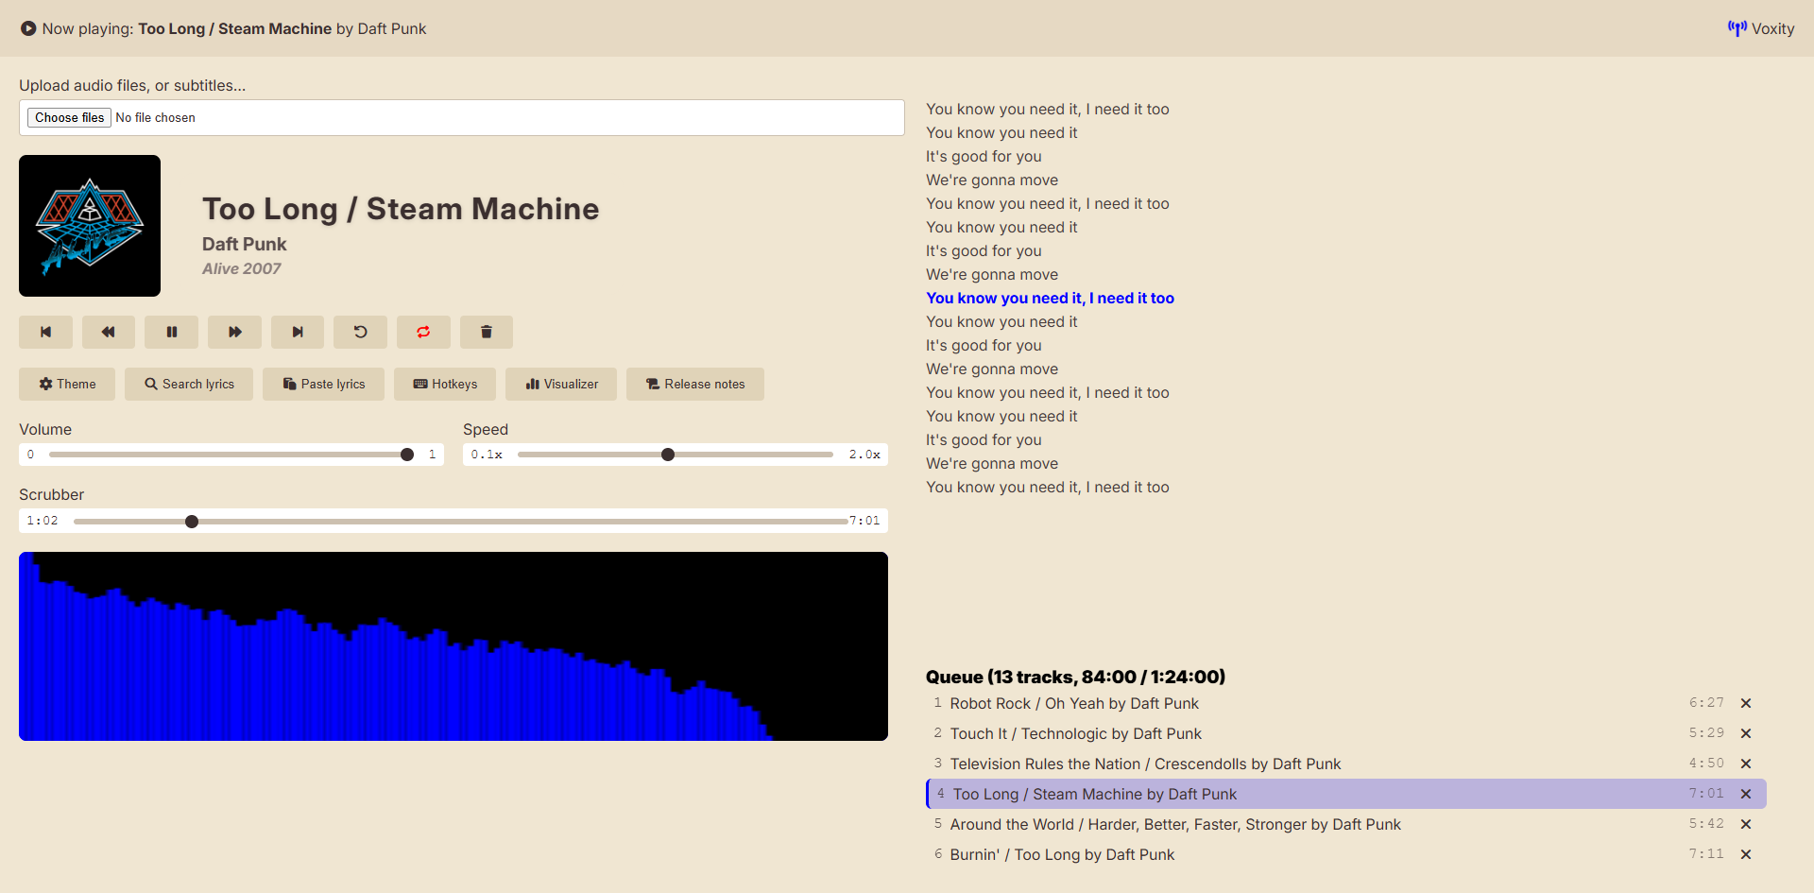Pause the current song
Image resolution: width=1814 pixels, height=893 pixels.
(171, 332)
